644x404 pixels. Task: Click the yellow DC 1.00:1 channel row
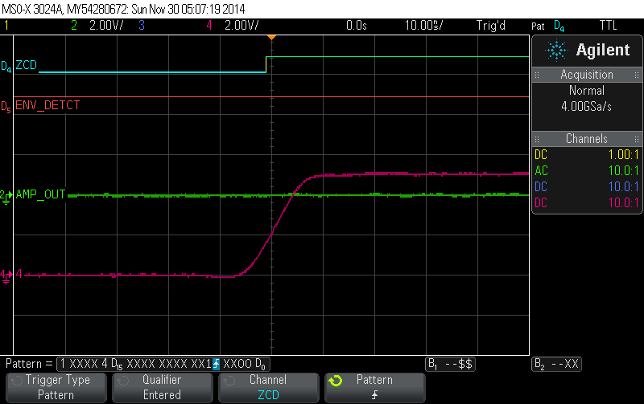[x=587, y=154]
